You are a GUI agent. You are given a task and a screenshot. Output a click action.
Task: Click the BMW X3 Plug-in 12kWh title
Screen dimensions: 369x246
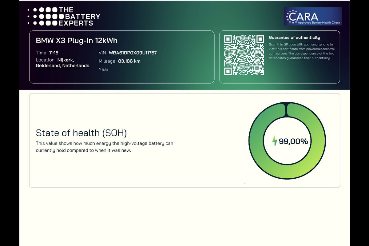[x=77, y=41]
